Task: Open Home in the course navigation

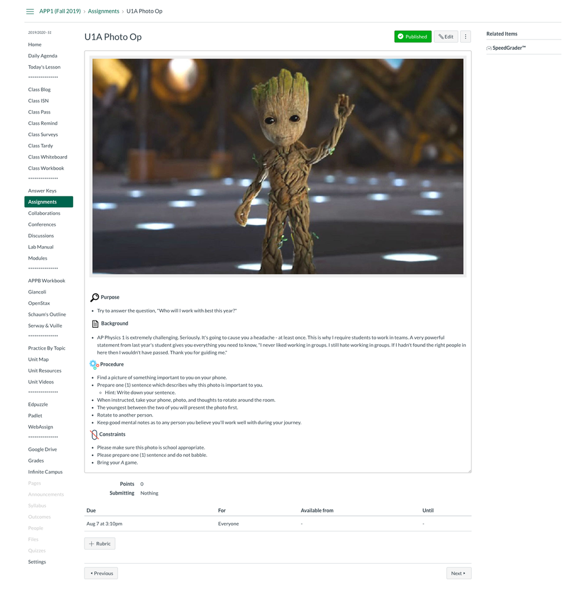Action: coord(35,44)
